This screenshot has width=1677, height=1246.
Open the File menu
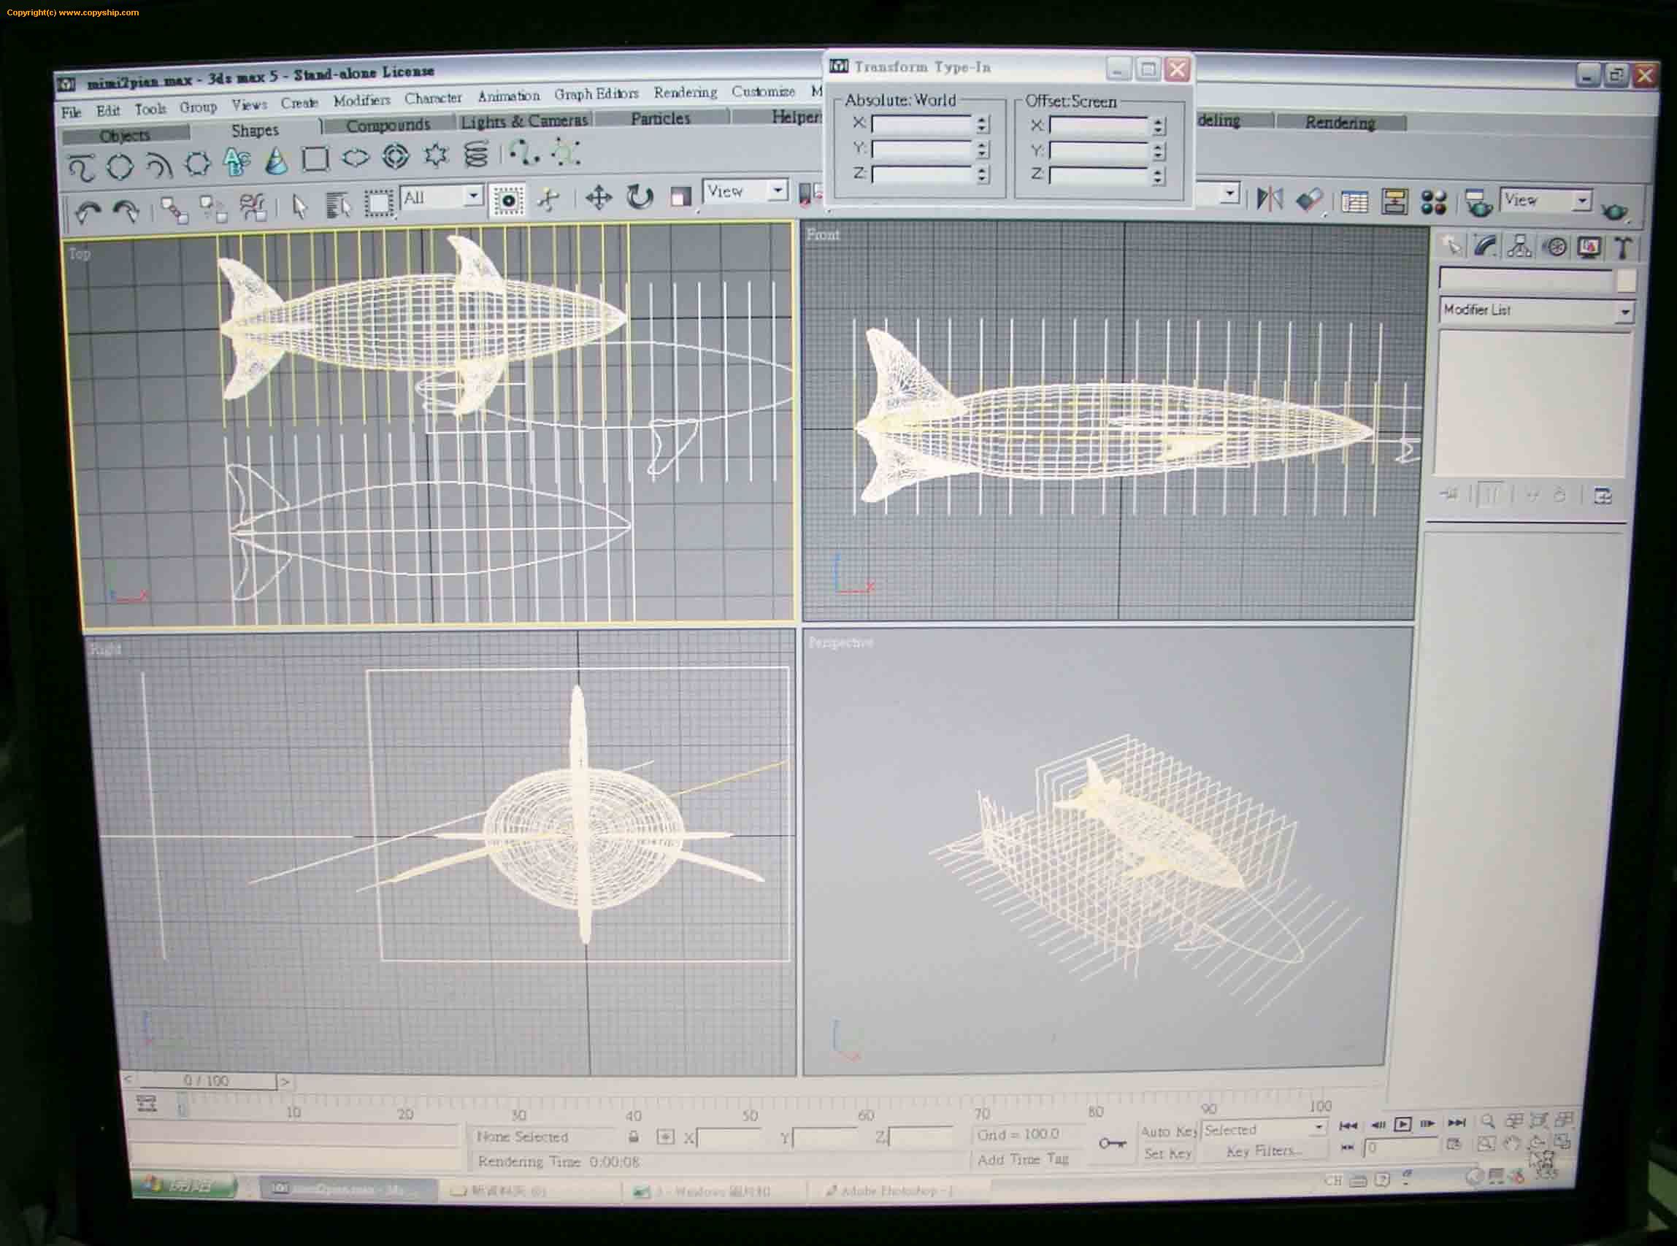(71, 112)
